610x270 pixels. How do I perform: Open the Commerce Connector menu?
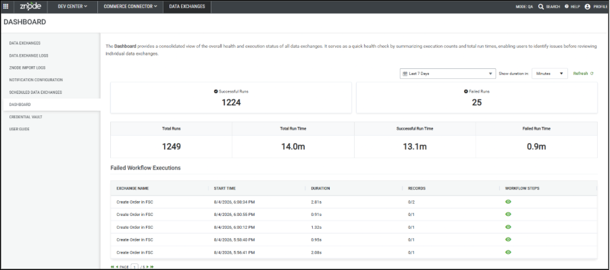tap(130, 7)
